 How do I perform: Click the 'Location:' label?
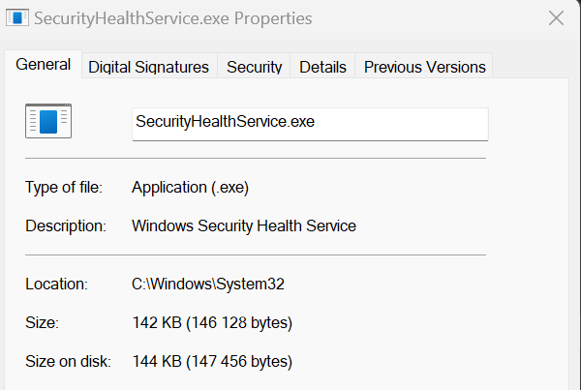click(57, 285)
